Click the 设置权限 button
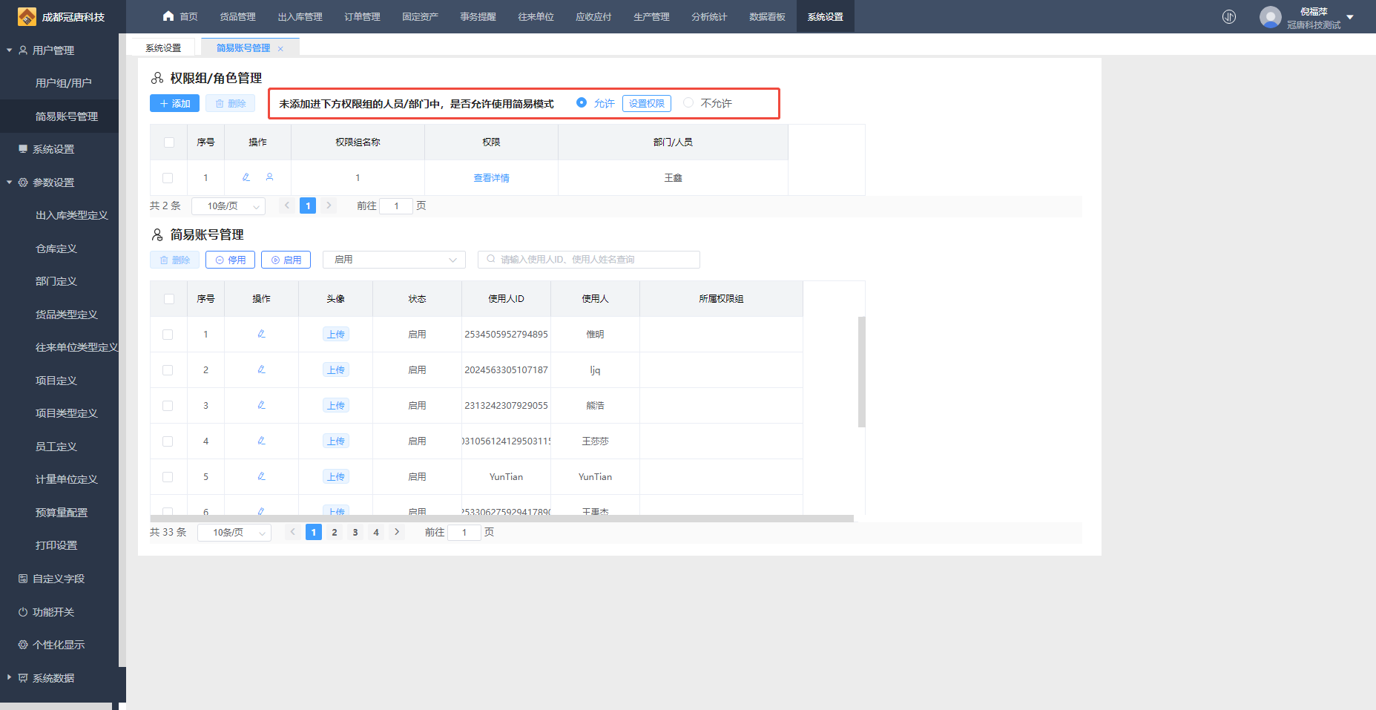 [x=646, y=104]
